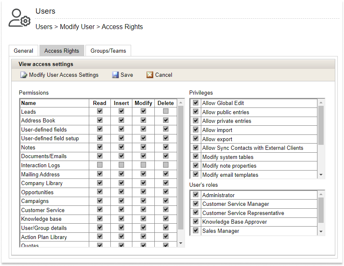This screenshot has width=344, height=266.
Task: Click the Save button label
Action: pyautogui.click(x=127, y=75)
